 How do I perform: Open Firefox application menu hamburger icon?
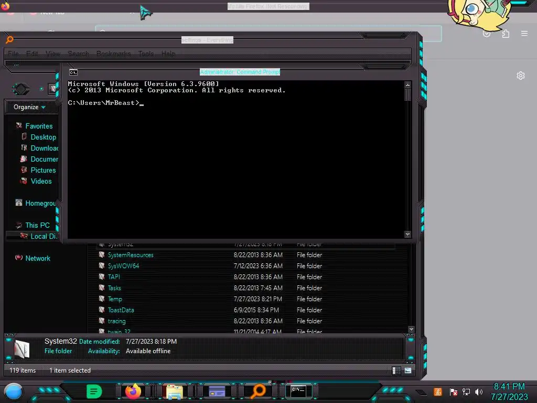[524, 33]
